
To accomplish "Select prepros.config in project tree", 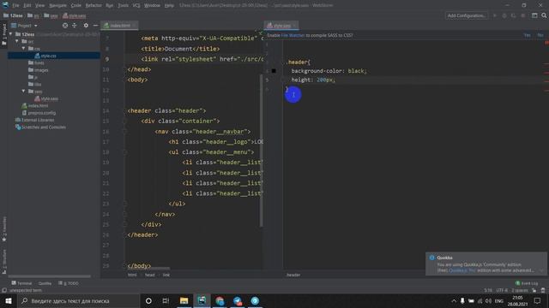I will (x=39, y=113).
